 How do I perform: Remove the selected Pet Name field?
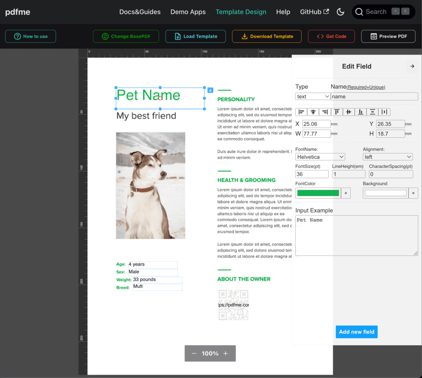[x=210, y=90]
